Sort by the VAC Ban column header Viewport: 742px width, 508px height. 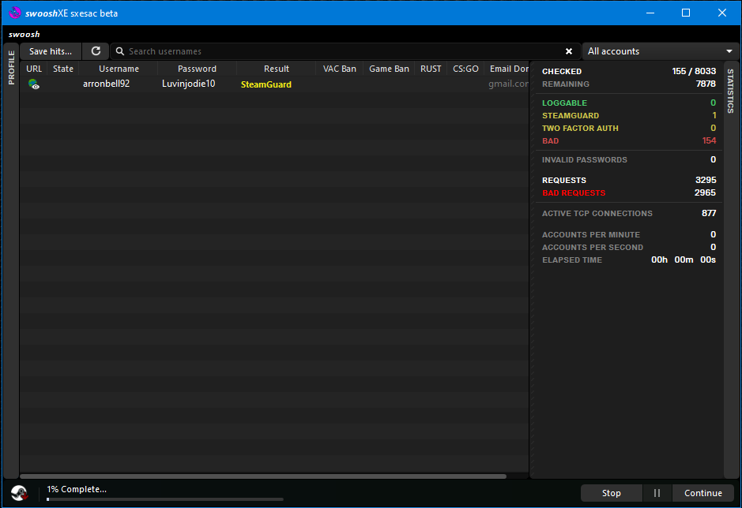(339, 69)
